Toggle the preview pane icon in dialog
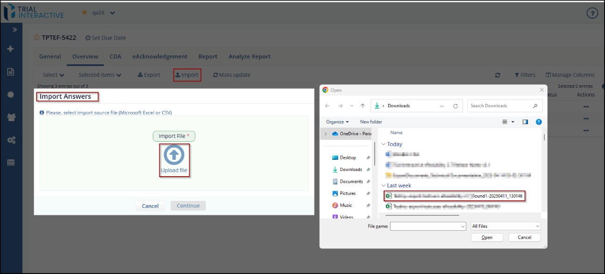This screenshot has height=274, width=605. (x=525, y=122)
